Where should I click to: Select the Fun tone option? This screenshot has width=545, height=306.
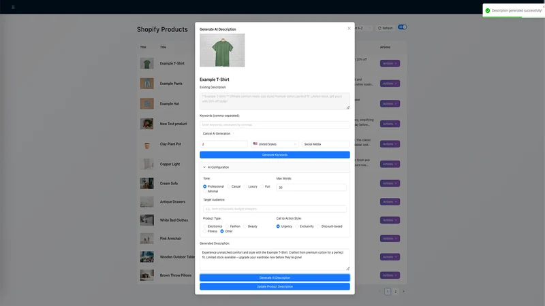click(262, 186)
